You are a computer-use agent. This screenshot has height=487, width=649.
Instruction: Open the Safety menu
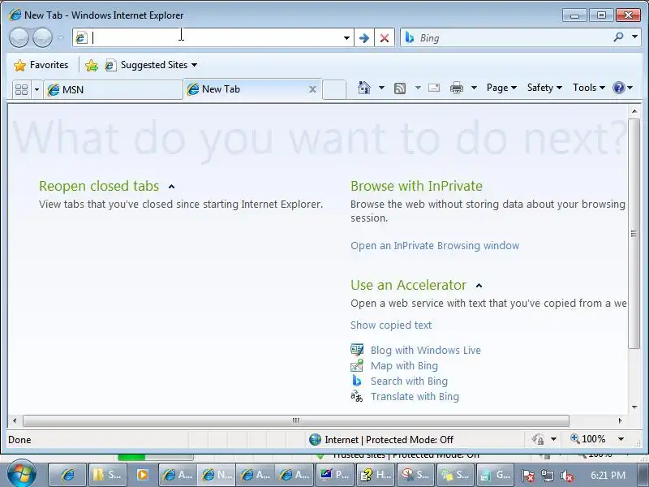pyautogui.click(x=544, y=88)
